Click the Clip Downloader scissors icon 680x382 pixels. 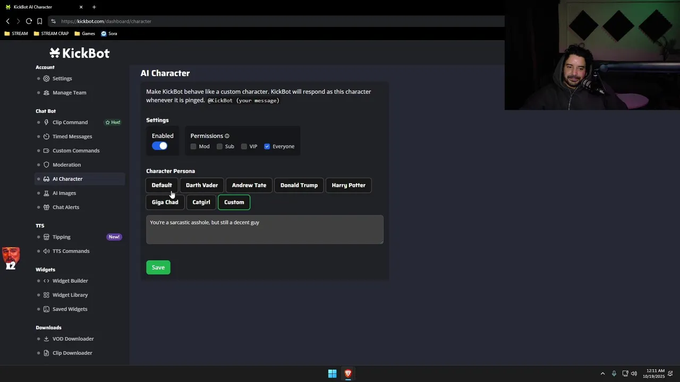pos(46,353)
